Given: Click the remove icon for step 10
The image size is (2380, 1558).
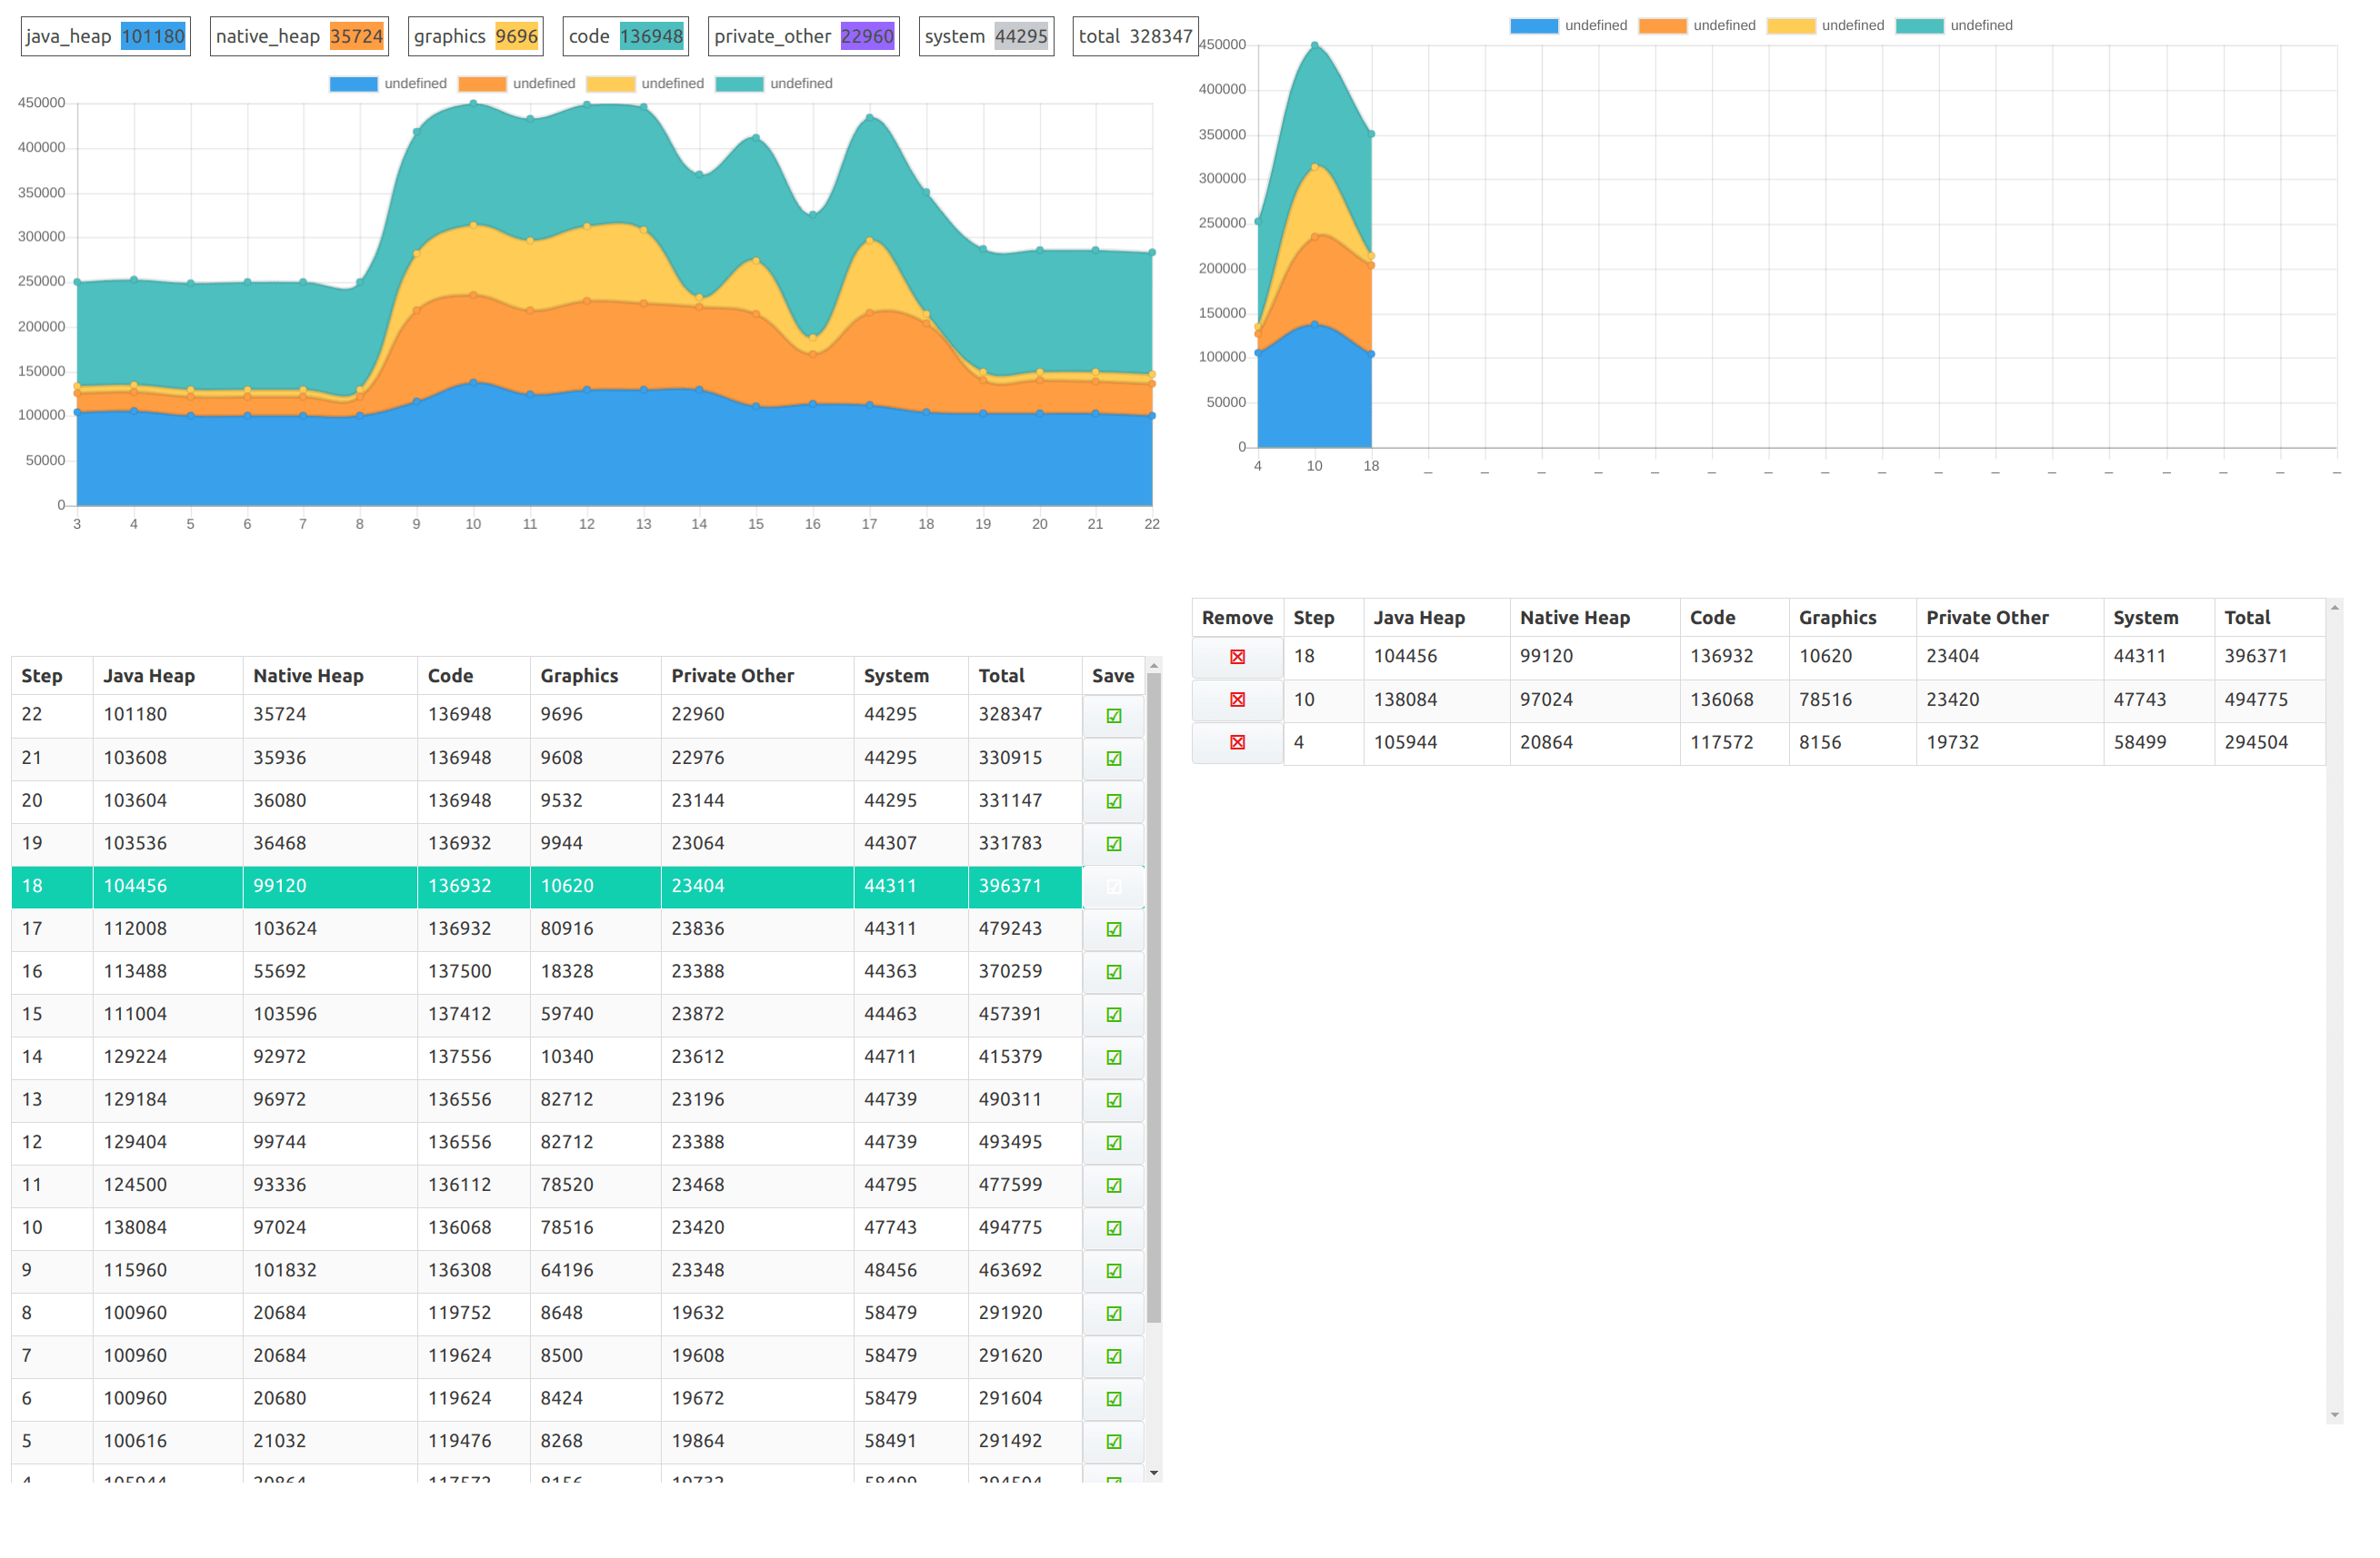Looking at the screenshot, I should click(1237, 700).
